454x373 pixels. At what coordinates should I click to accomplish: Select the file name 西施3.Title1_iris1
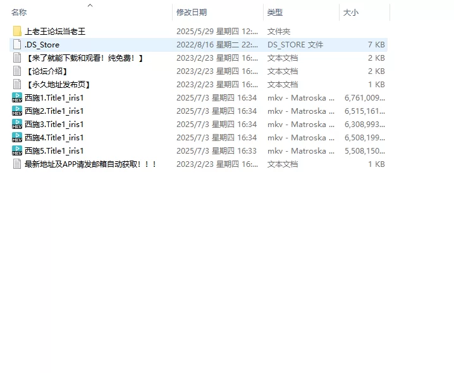click(x=54, y=125)
